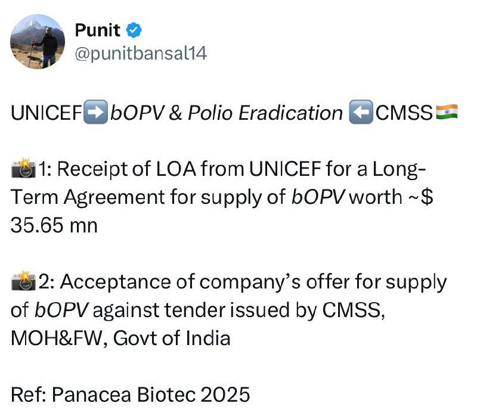The height and width of the screenshot is (416, 477).
Task: Click the CMSS text in the heading line
Action: pyautogui.click(x=403, y=113)
